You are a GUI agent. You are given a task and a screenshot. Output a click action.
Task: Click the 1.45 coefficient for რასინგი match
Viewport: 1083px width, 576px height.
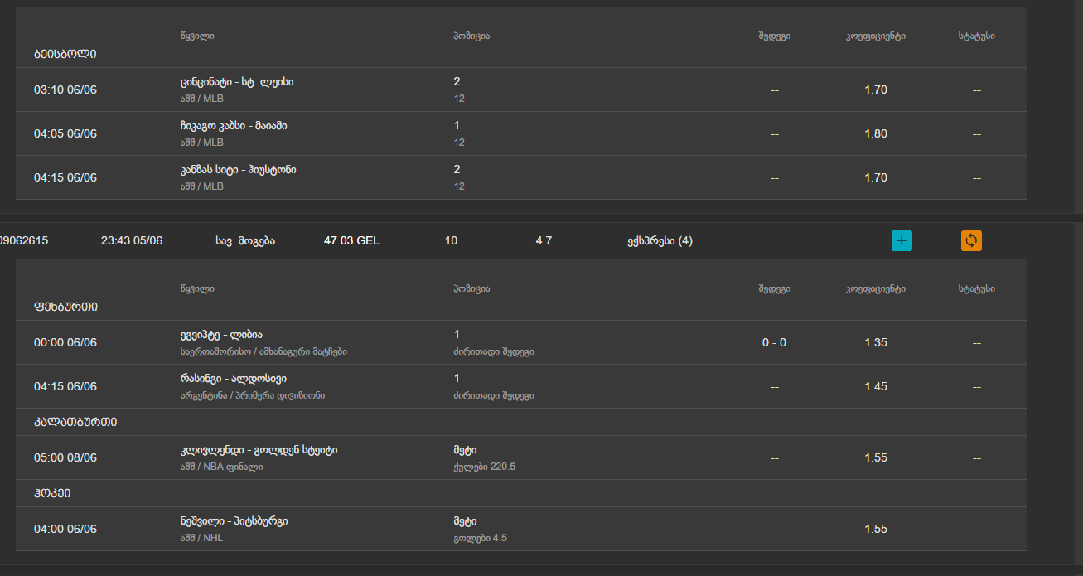875,386
